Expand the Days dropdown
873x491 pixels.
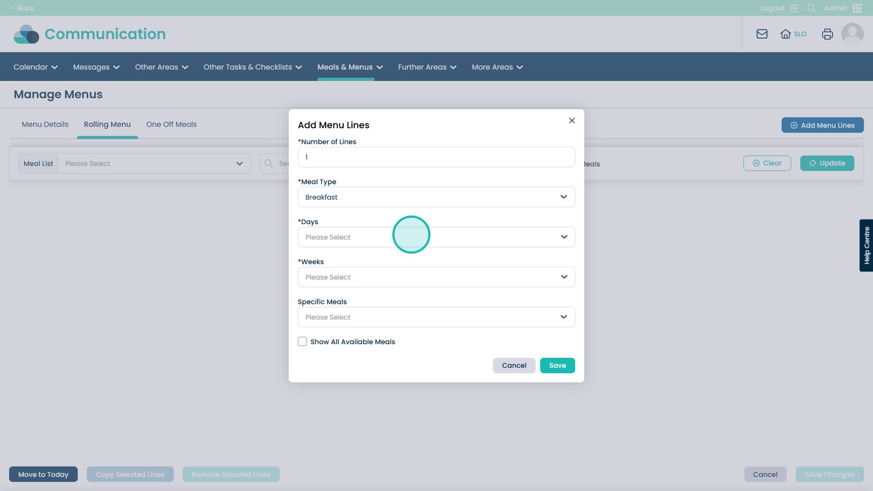(436, 237)
